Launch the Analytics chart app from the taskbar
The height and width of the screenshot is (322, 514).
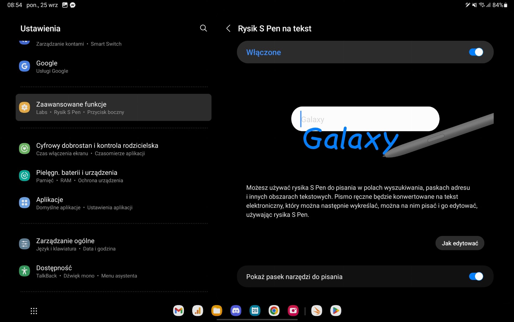[198, 311]
